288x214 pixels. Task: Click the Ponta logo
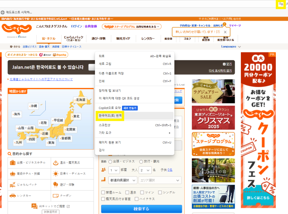pos(59,55)
